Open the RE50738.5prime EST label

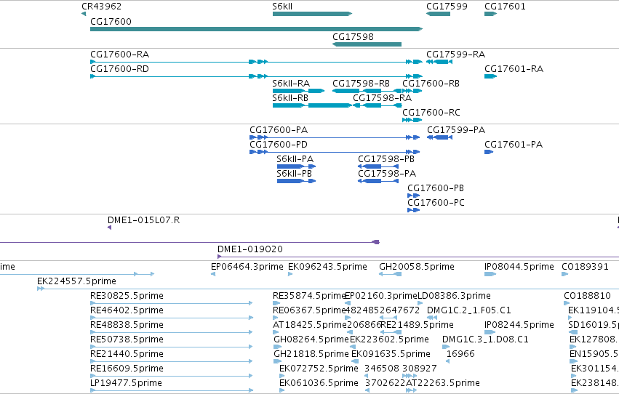[127, 339]
